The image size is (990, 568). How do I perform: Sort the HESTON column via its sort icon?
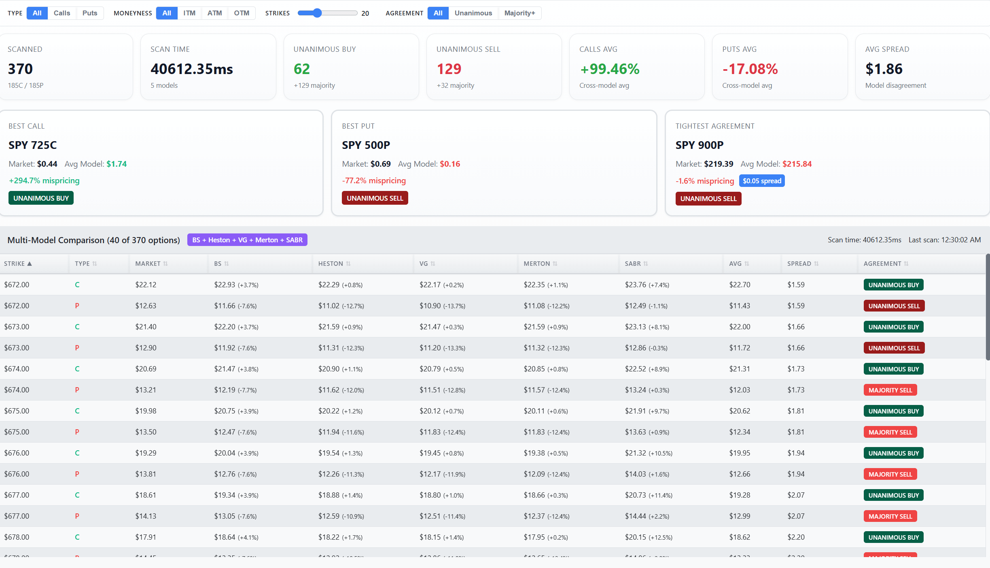coord(348,264)
